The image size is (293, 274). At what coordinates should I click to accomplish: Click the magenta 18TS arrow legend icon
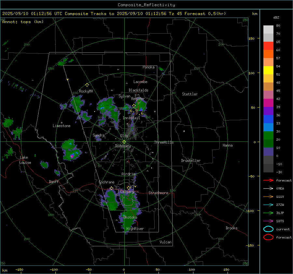pos(268,221)
